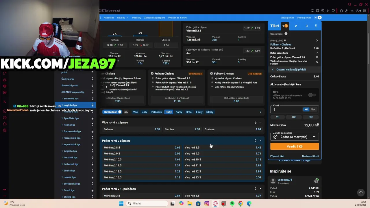This screenshot has height=208, width=370.
Task: Click the Windows taskbar Hledat search box
Action: coord(147,204)
